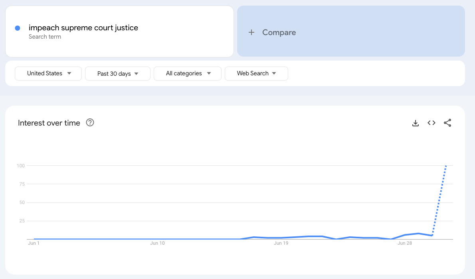Click the dotted spike at the chart's end
Image resolution: width=475 pixels, height=279 pixels.
439,200
